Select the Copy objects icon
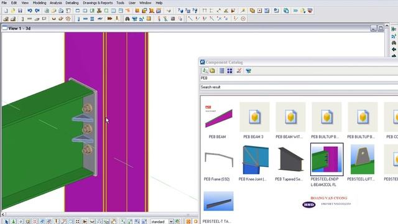398x224 pixels. [x=252, y=11]
